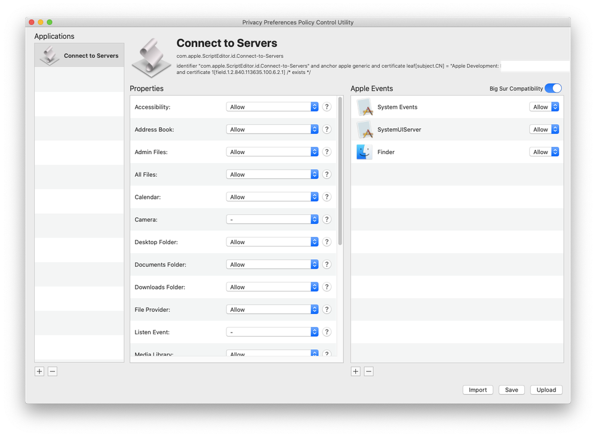
Task: Open help for the Desktop Folder property
Action: (x=327, y=242)
